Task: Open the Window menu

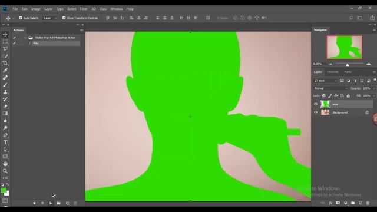Action: coord(117,9)
